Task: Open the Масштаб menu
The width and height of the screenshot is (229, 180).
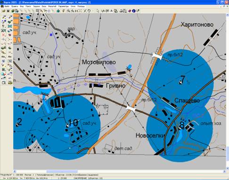Action: click(x=52, y=7)
